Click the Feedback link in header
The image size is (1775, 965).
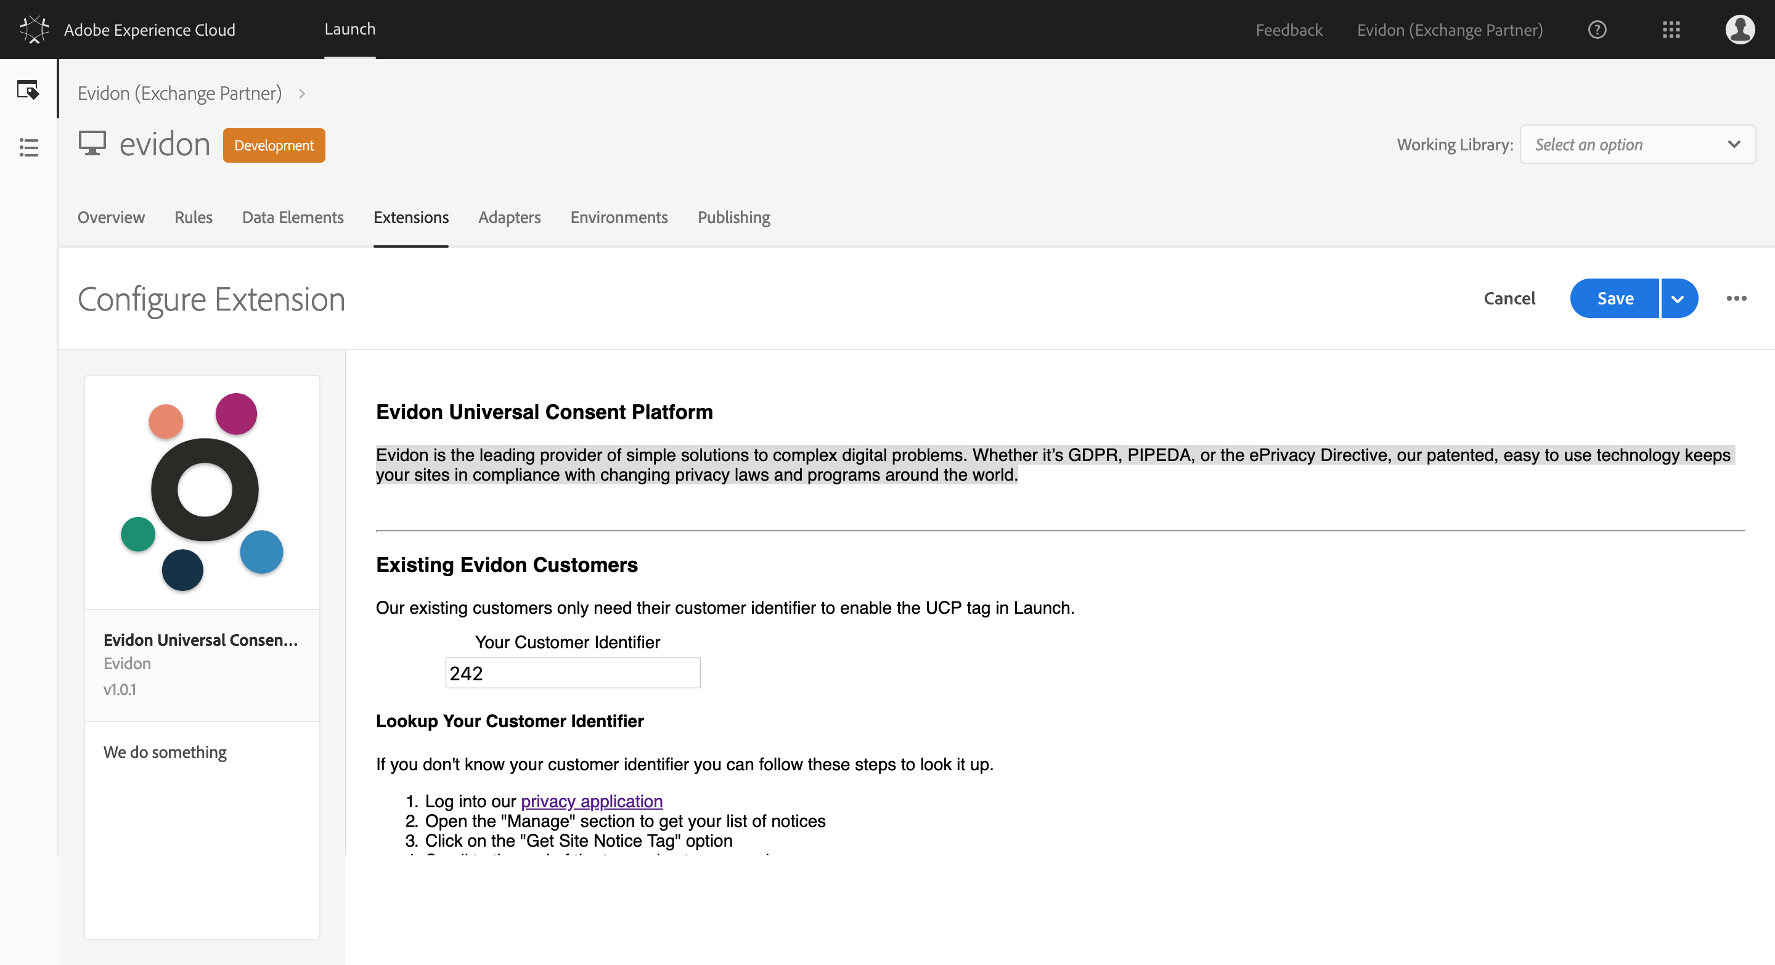tap(1288, 30)
